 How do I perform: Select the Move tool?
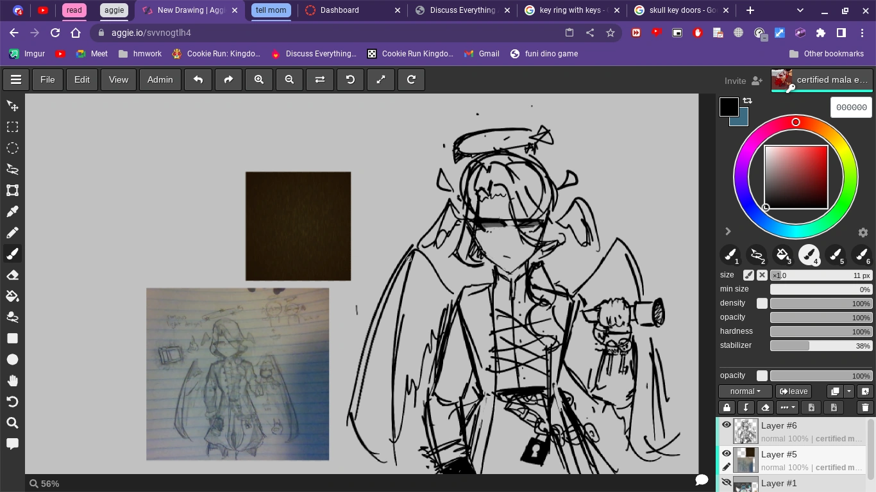click(12, 105)
